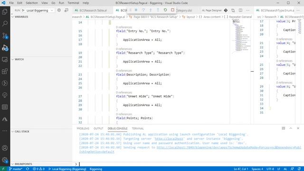This screenshot has height=171, width=304.
Task: Pause the debug session
Action: pyautogui.click(x=136, y=10)
